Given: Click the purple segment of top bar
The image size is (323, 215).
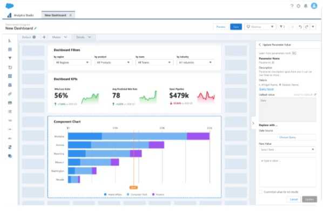Looking at the screenshot, I should [x=198, y=136].
